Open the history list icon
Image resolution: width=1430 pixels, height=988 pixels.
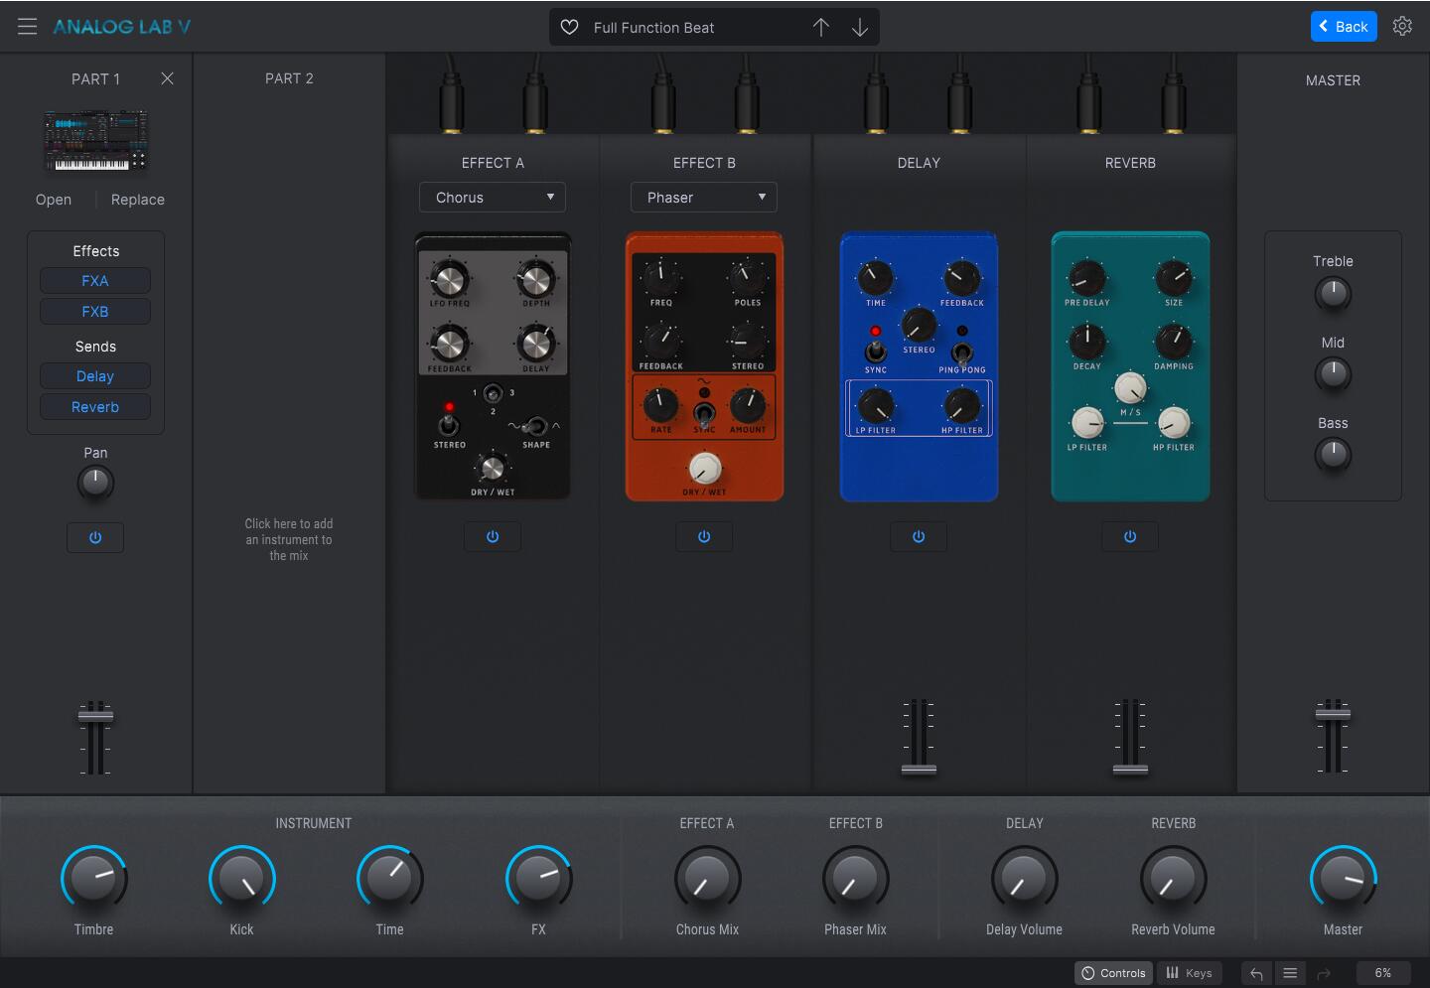[1290, 973]
